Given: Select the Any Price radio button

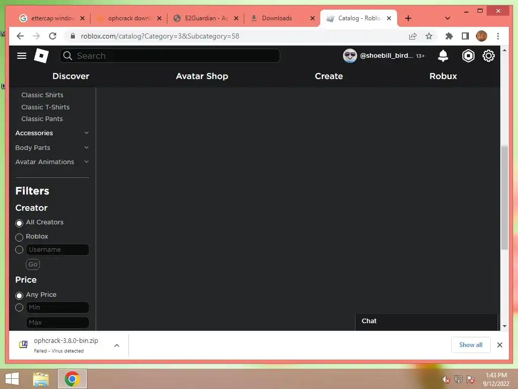Looking at the screenshot, I should (x=19, y=295).
